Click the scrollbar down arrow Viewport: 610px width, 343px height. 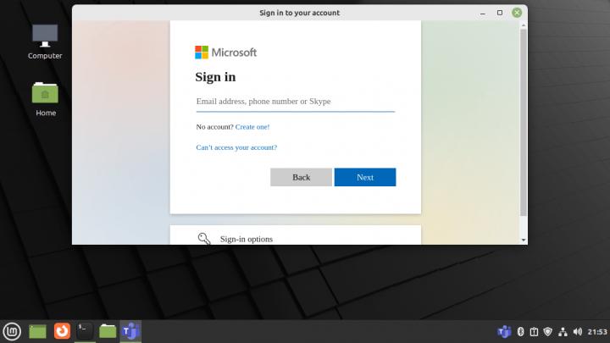523,240
